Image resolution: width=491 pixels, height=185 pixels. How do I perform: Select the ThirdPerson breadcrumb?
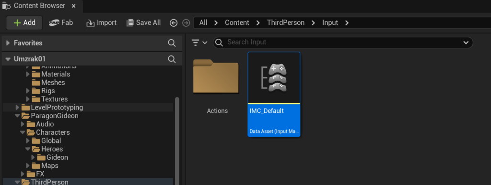pos(286,23)
